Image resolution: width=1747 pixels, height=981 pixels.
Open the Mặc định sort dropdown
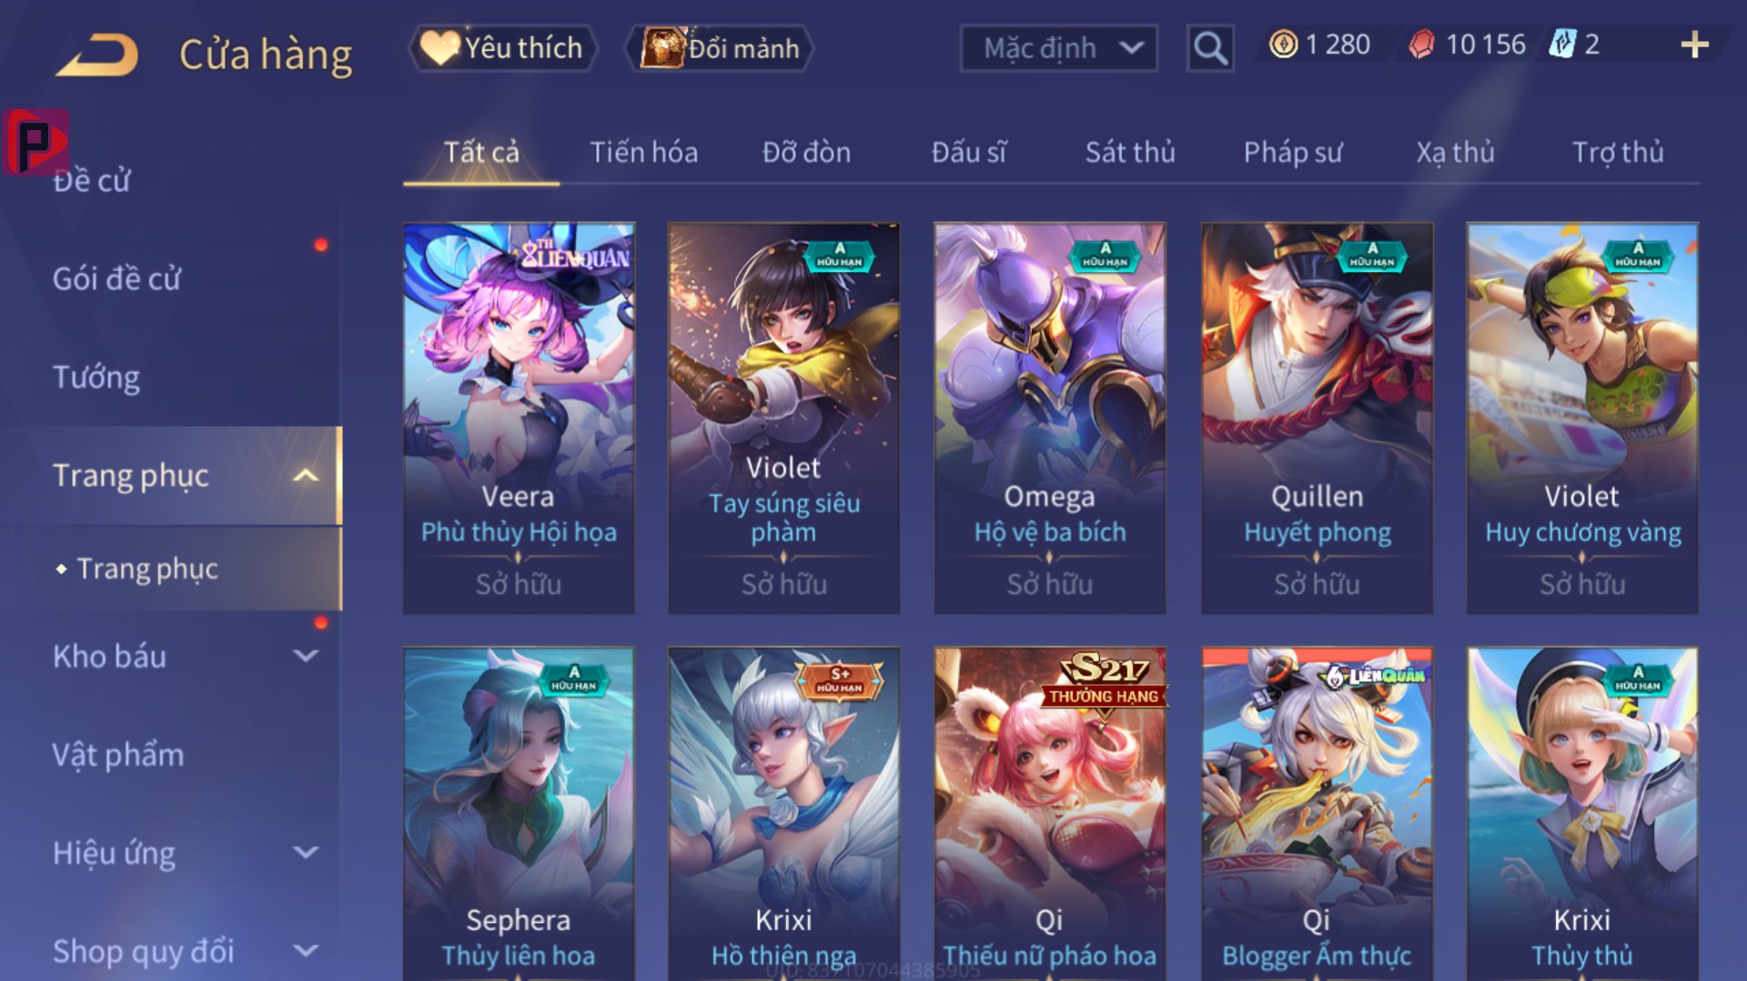click(x=1059, y=47)
